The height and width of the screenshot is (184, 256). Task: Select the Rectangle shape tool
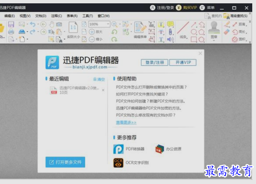(193, 39)
